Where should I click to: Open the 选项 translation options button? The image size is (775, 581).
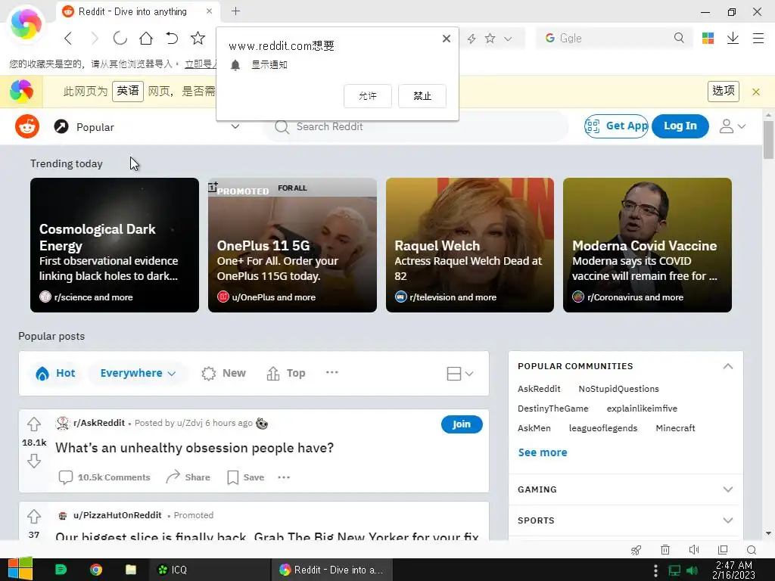tap(723, 91)
